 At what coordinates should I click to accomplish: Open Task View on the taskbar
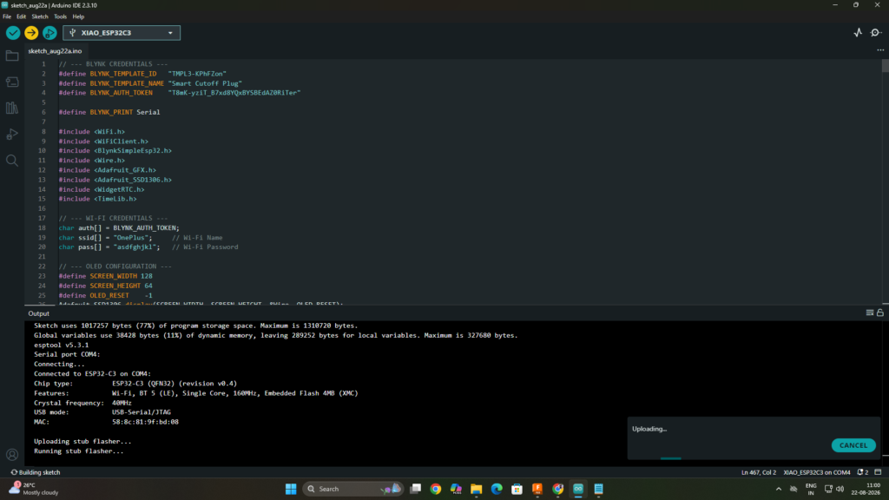(x=416, y=489)
